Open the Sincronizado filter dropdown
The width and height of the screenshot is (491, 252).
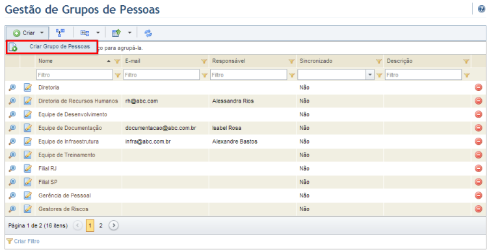371,75
